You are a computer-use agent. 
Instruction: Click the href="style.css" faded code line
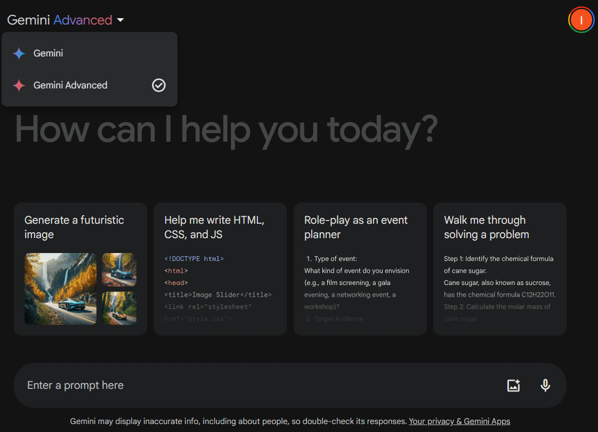pyautogui.click(x=198, y=319)
